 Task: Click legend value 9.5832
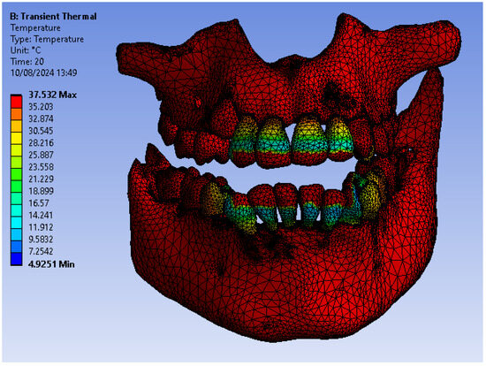coord(41,240)
